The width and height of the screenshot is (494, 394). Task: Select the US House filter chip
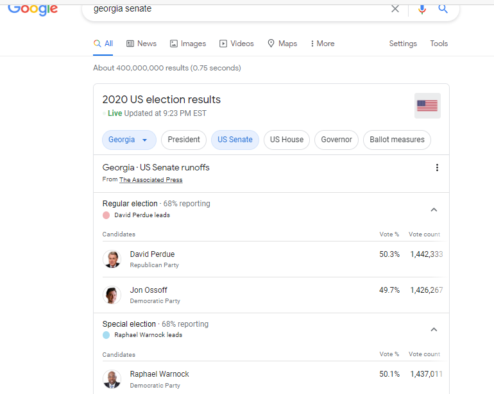[286, 140]
